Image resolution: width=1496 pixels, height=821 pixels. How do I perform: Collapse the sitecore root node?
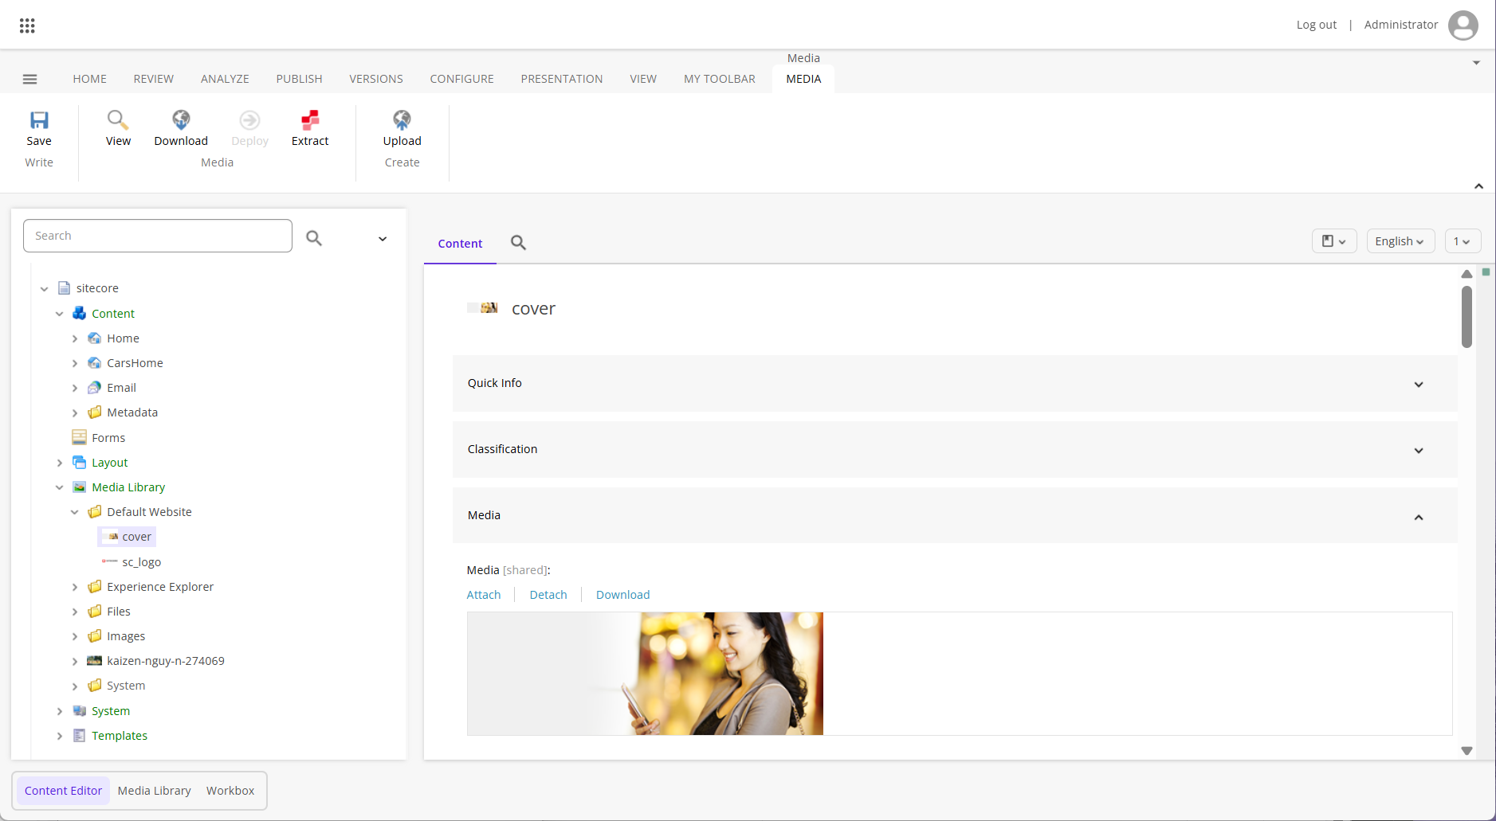point(45,289)
